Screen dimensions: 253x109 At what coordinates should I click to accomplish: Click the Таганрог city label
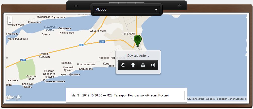[128, 33]
